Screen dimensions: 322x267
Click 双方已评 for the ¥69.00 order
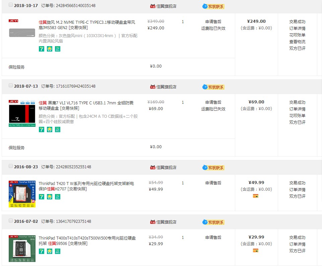297,122
